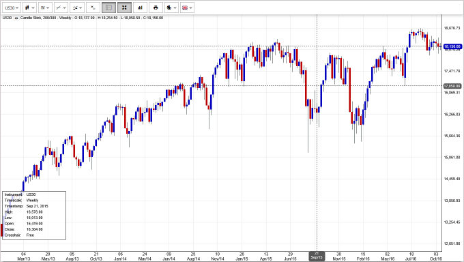The width and height of the screenshot is (464, 262).
Task: Click the 15 Feb'16 date axis label
Action: click(x=363, y=257)
